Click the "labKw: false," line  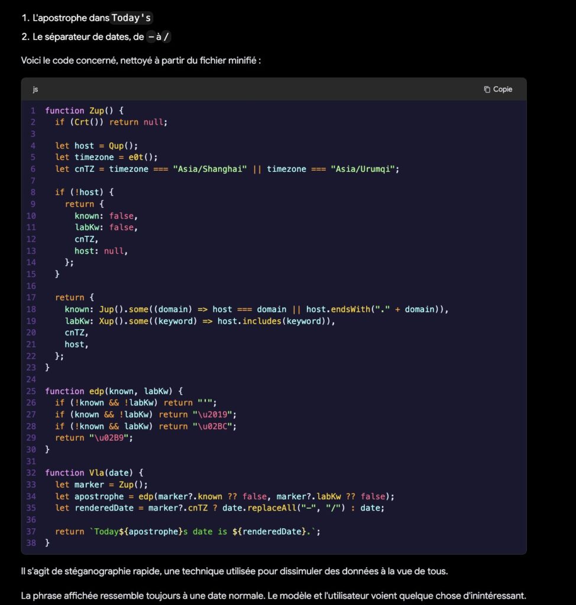106,227
